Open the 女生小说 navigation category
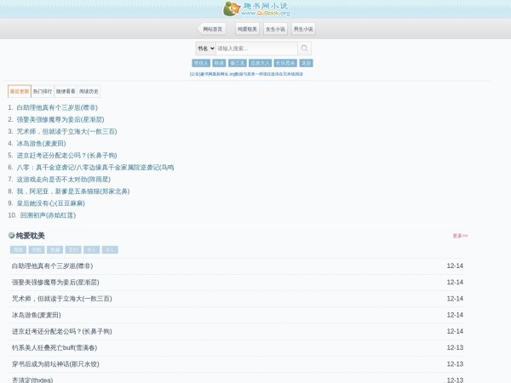Viewport: 511px width, 383px height. pos(275,29)
